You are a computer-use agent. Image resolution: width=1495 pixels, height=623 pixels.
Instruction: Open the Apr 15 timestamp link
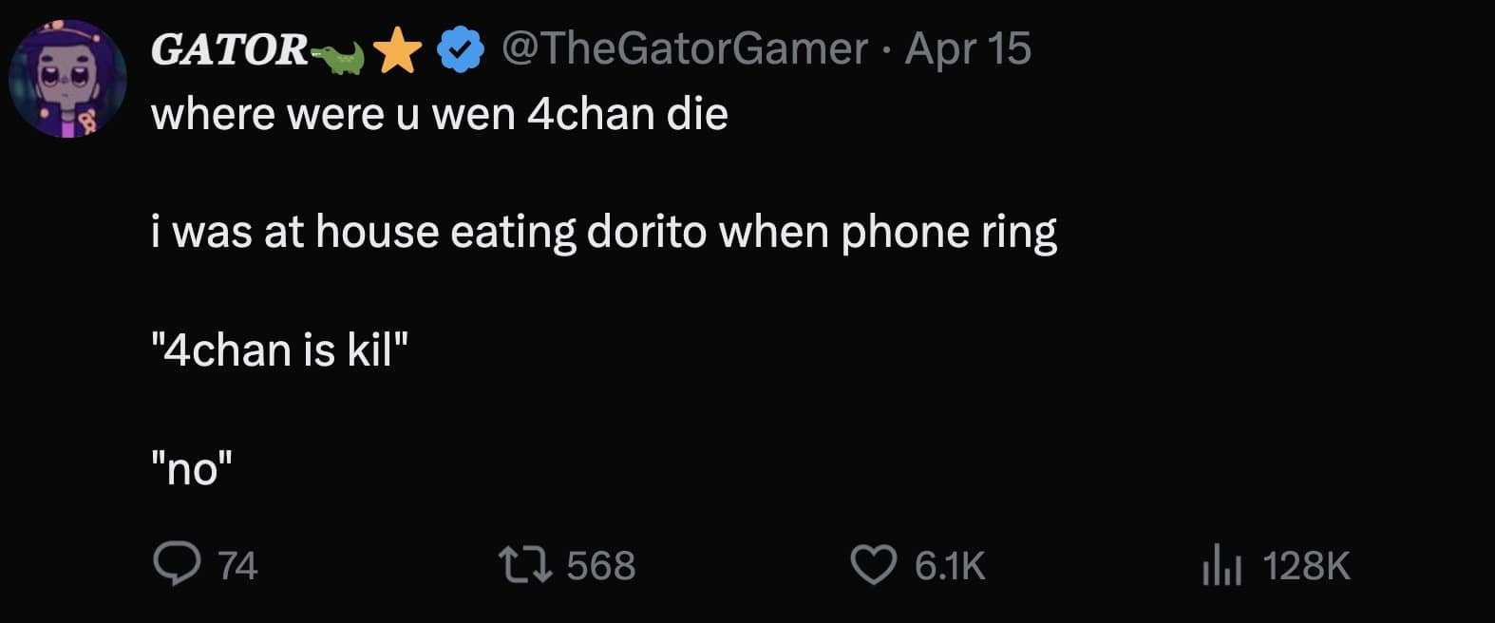pyautogui.click(x=967, y=48)
